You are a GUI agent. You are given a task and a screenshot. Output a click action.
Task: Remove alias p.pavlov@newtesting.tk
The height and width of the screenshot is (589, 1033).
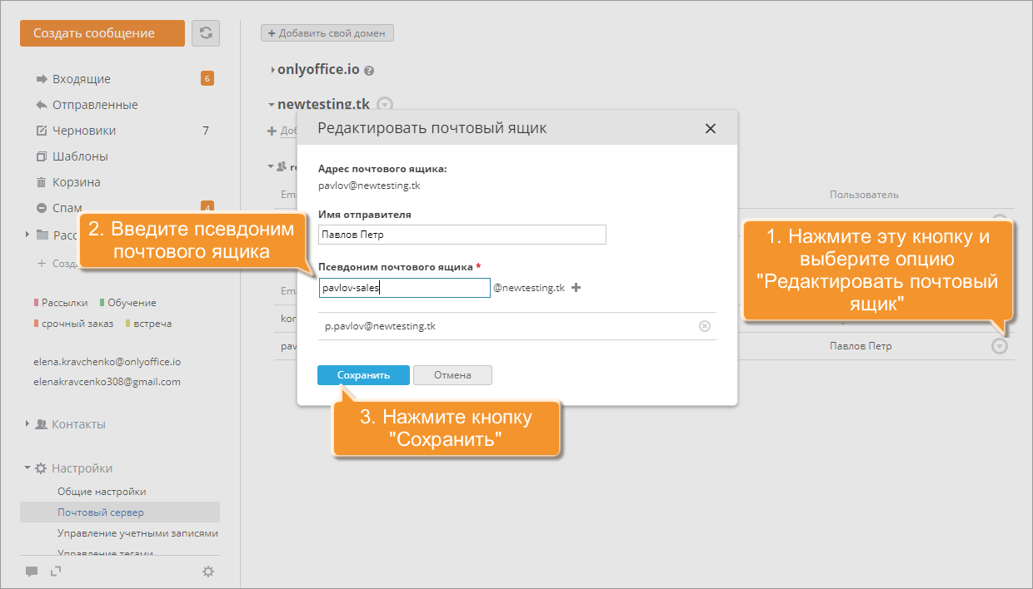[704, 326]
